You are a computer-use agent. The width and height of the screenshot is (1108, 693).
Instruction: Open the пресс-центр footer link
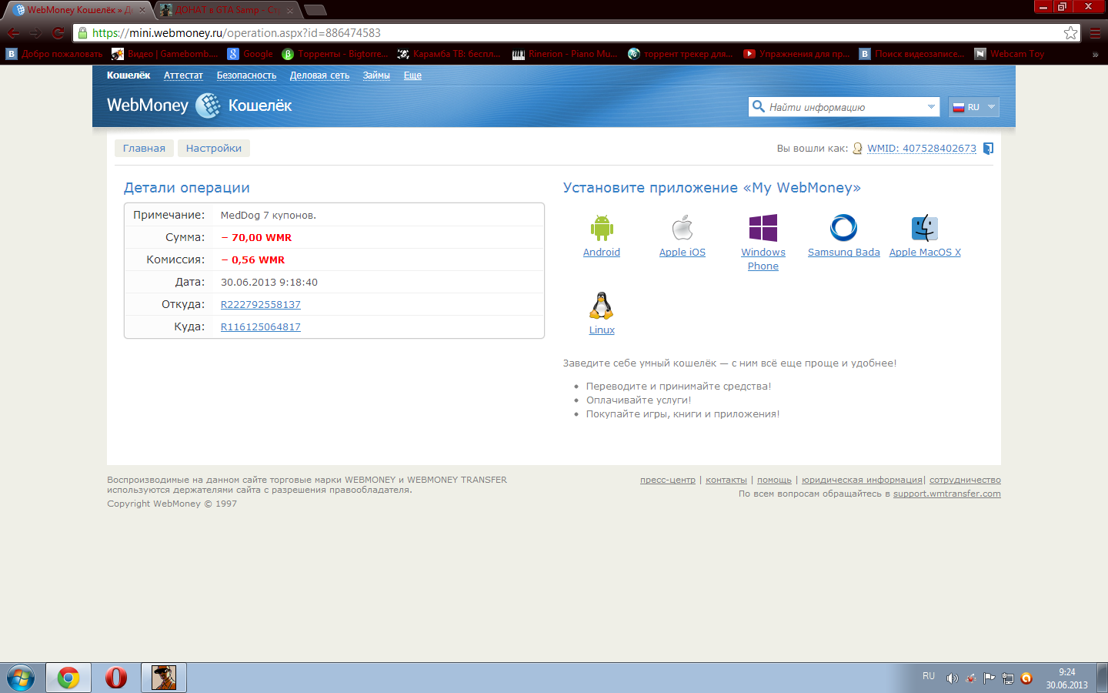pos(668,480)
